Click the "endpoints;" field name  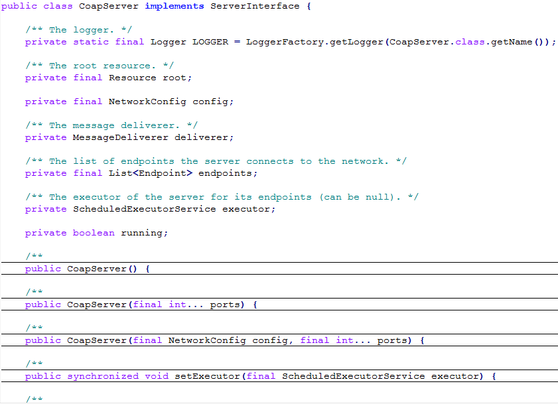(228, 173)
